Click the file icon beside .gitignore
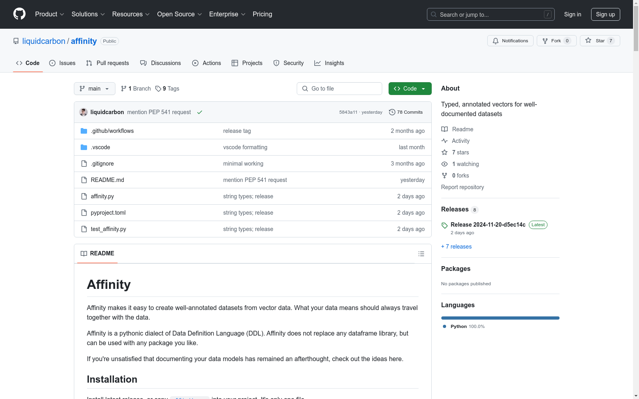 point(84,164)
